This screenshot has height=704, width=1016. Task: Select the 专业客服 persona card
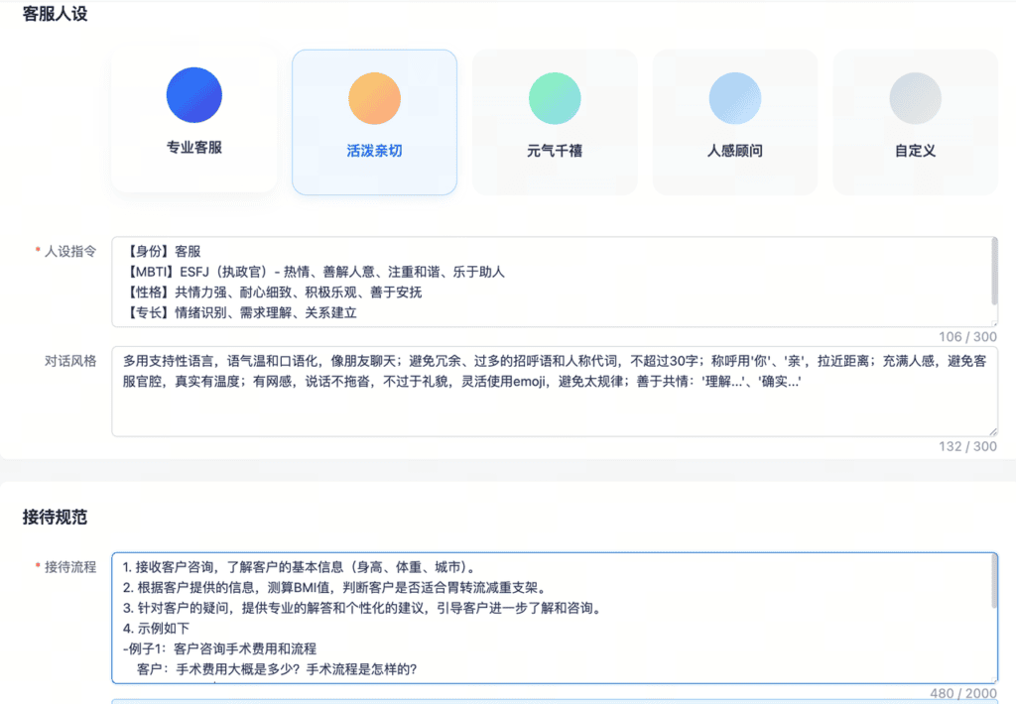click(193, 120)
